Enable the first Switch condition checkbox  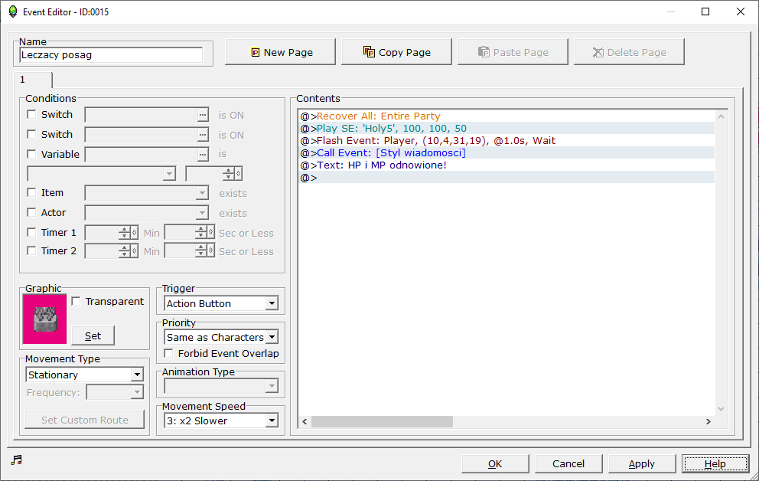pyautogui.click(x=32, y=114)
